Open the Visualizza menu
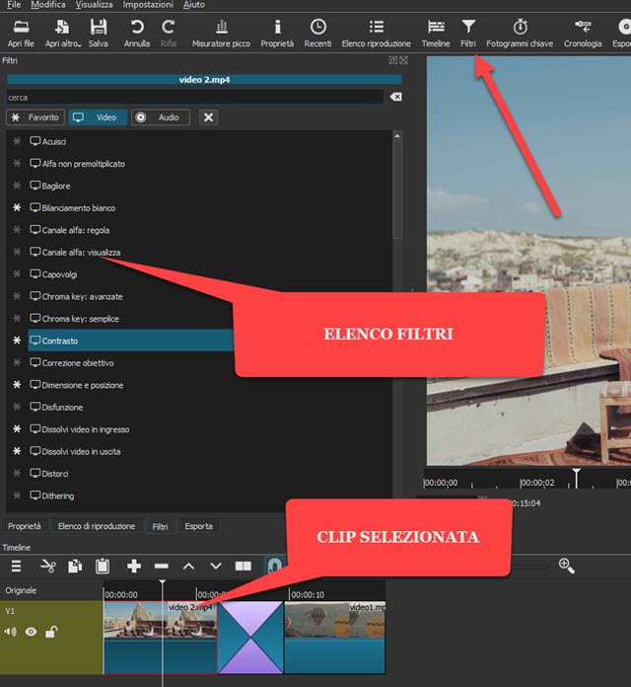 coord(94,5)
